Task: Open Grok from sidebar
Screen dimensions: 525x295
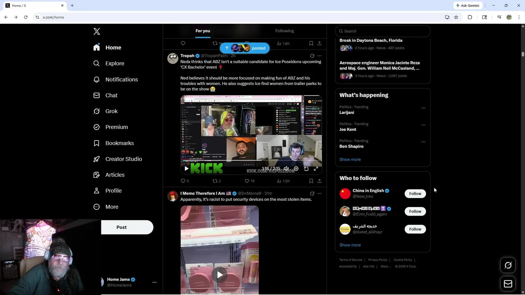Action: (x=105, y=111)
